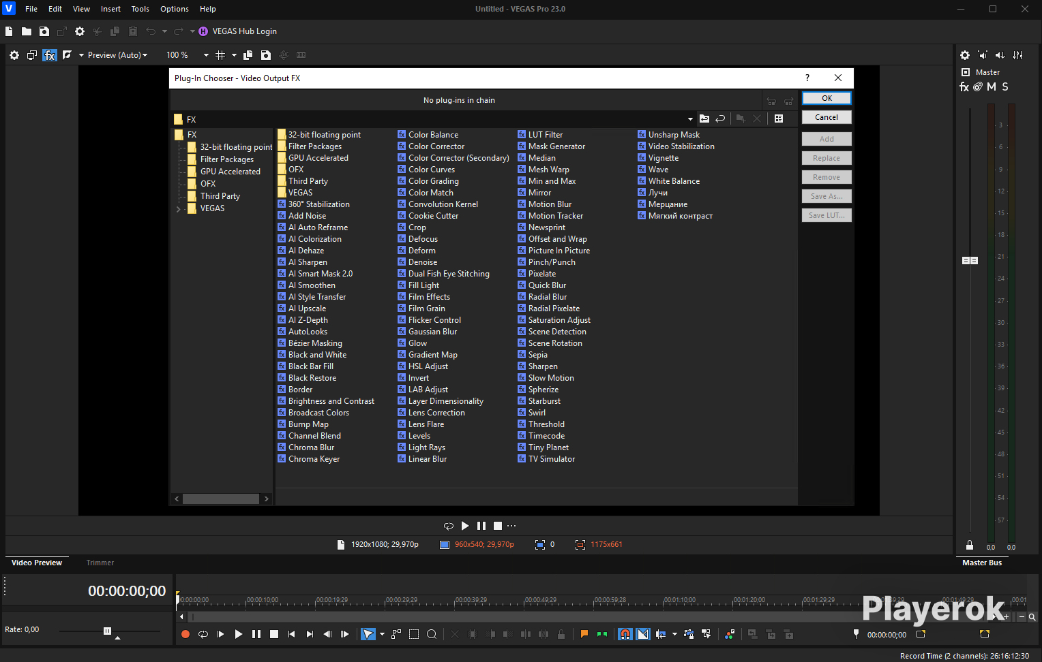Screen dimensions: 1042x662
Task: Toggle video preview on external monitor
Action: (x=31, y=55)
